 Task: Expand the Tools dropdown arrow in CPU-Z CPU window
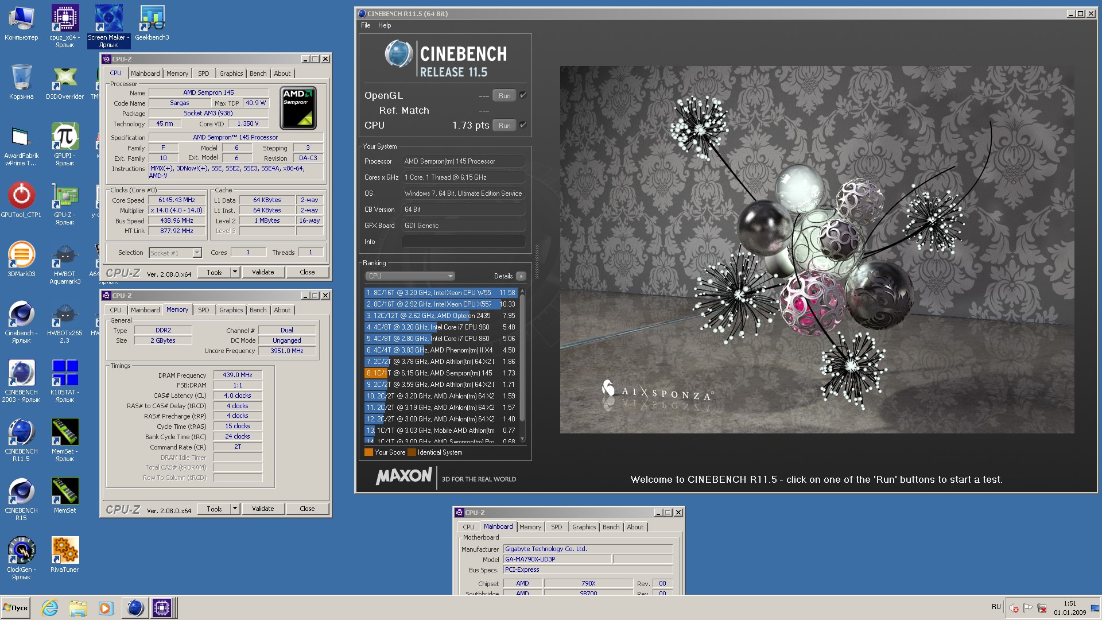tap(235, 272)
